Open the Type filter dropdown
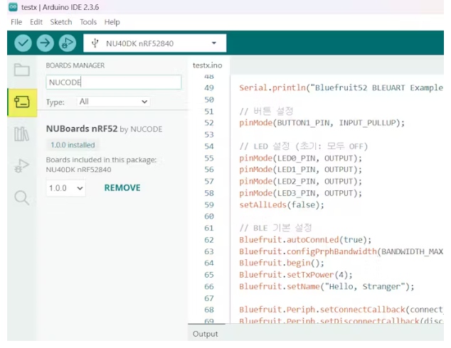The height and width of the screenshot is (348, 451). tap(113, 102)
